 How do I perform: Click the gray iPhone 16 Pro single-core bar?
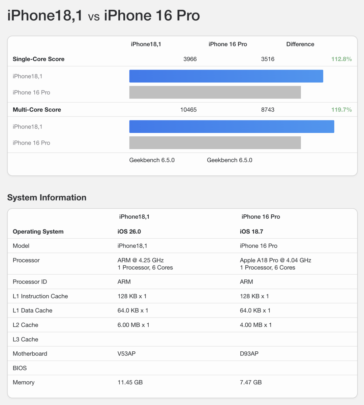pyautogui.click(x=215, y=92)
